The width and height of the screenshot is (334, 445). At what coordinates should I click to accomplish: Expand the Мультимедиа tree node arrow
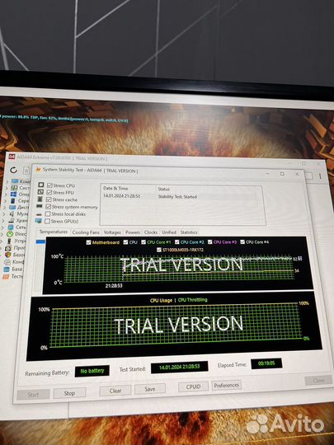click(x=4, y=214)
